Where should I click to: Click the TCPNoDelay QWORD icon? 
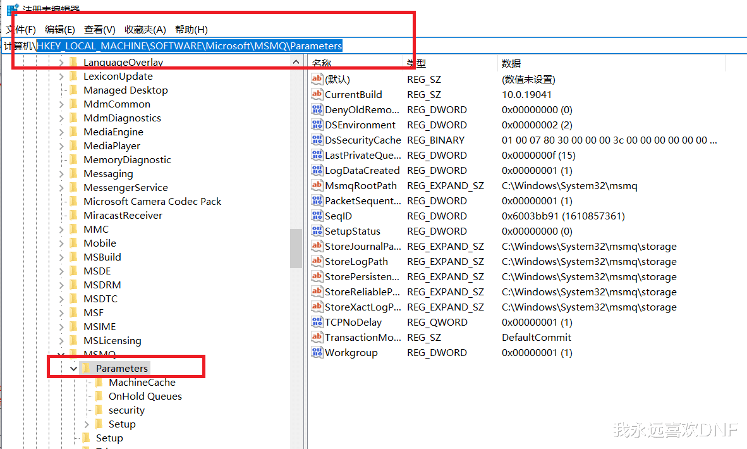[x=317, y=323]
